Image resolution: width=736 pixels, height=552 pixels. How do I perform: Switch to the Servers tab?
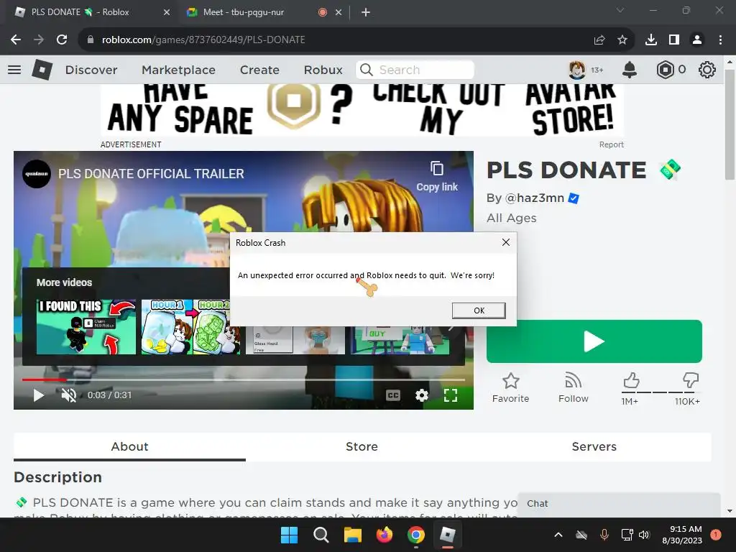(594, 446)
